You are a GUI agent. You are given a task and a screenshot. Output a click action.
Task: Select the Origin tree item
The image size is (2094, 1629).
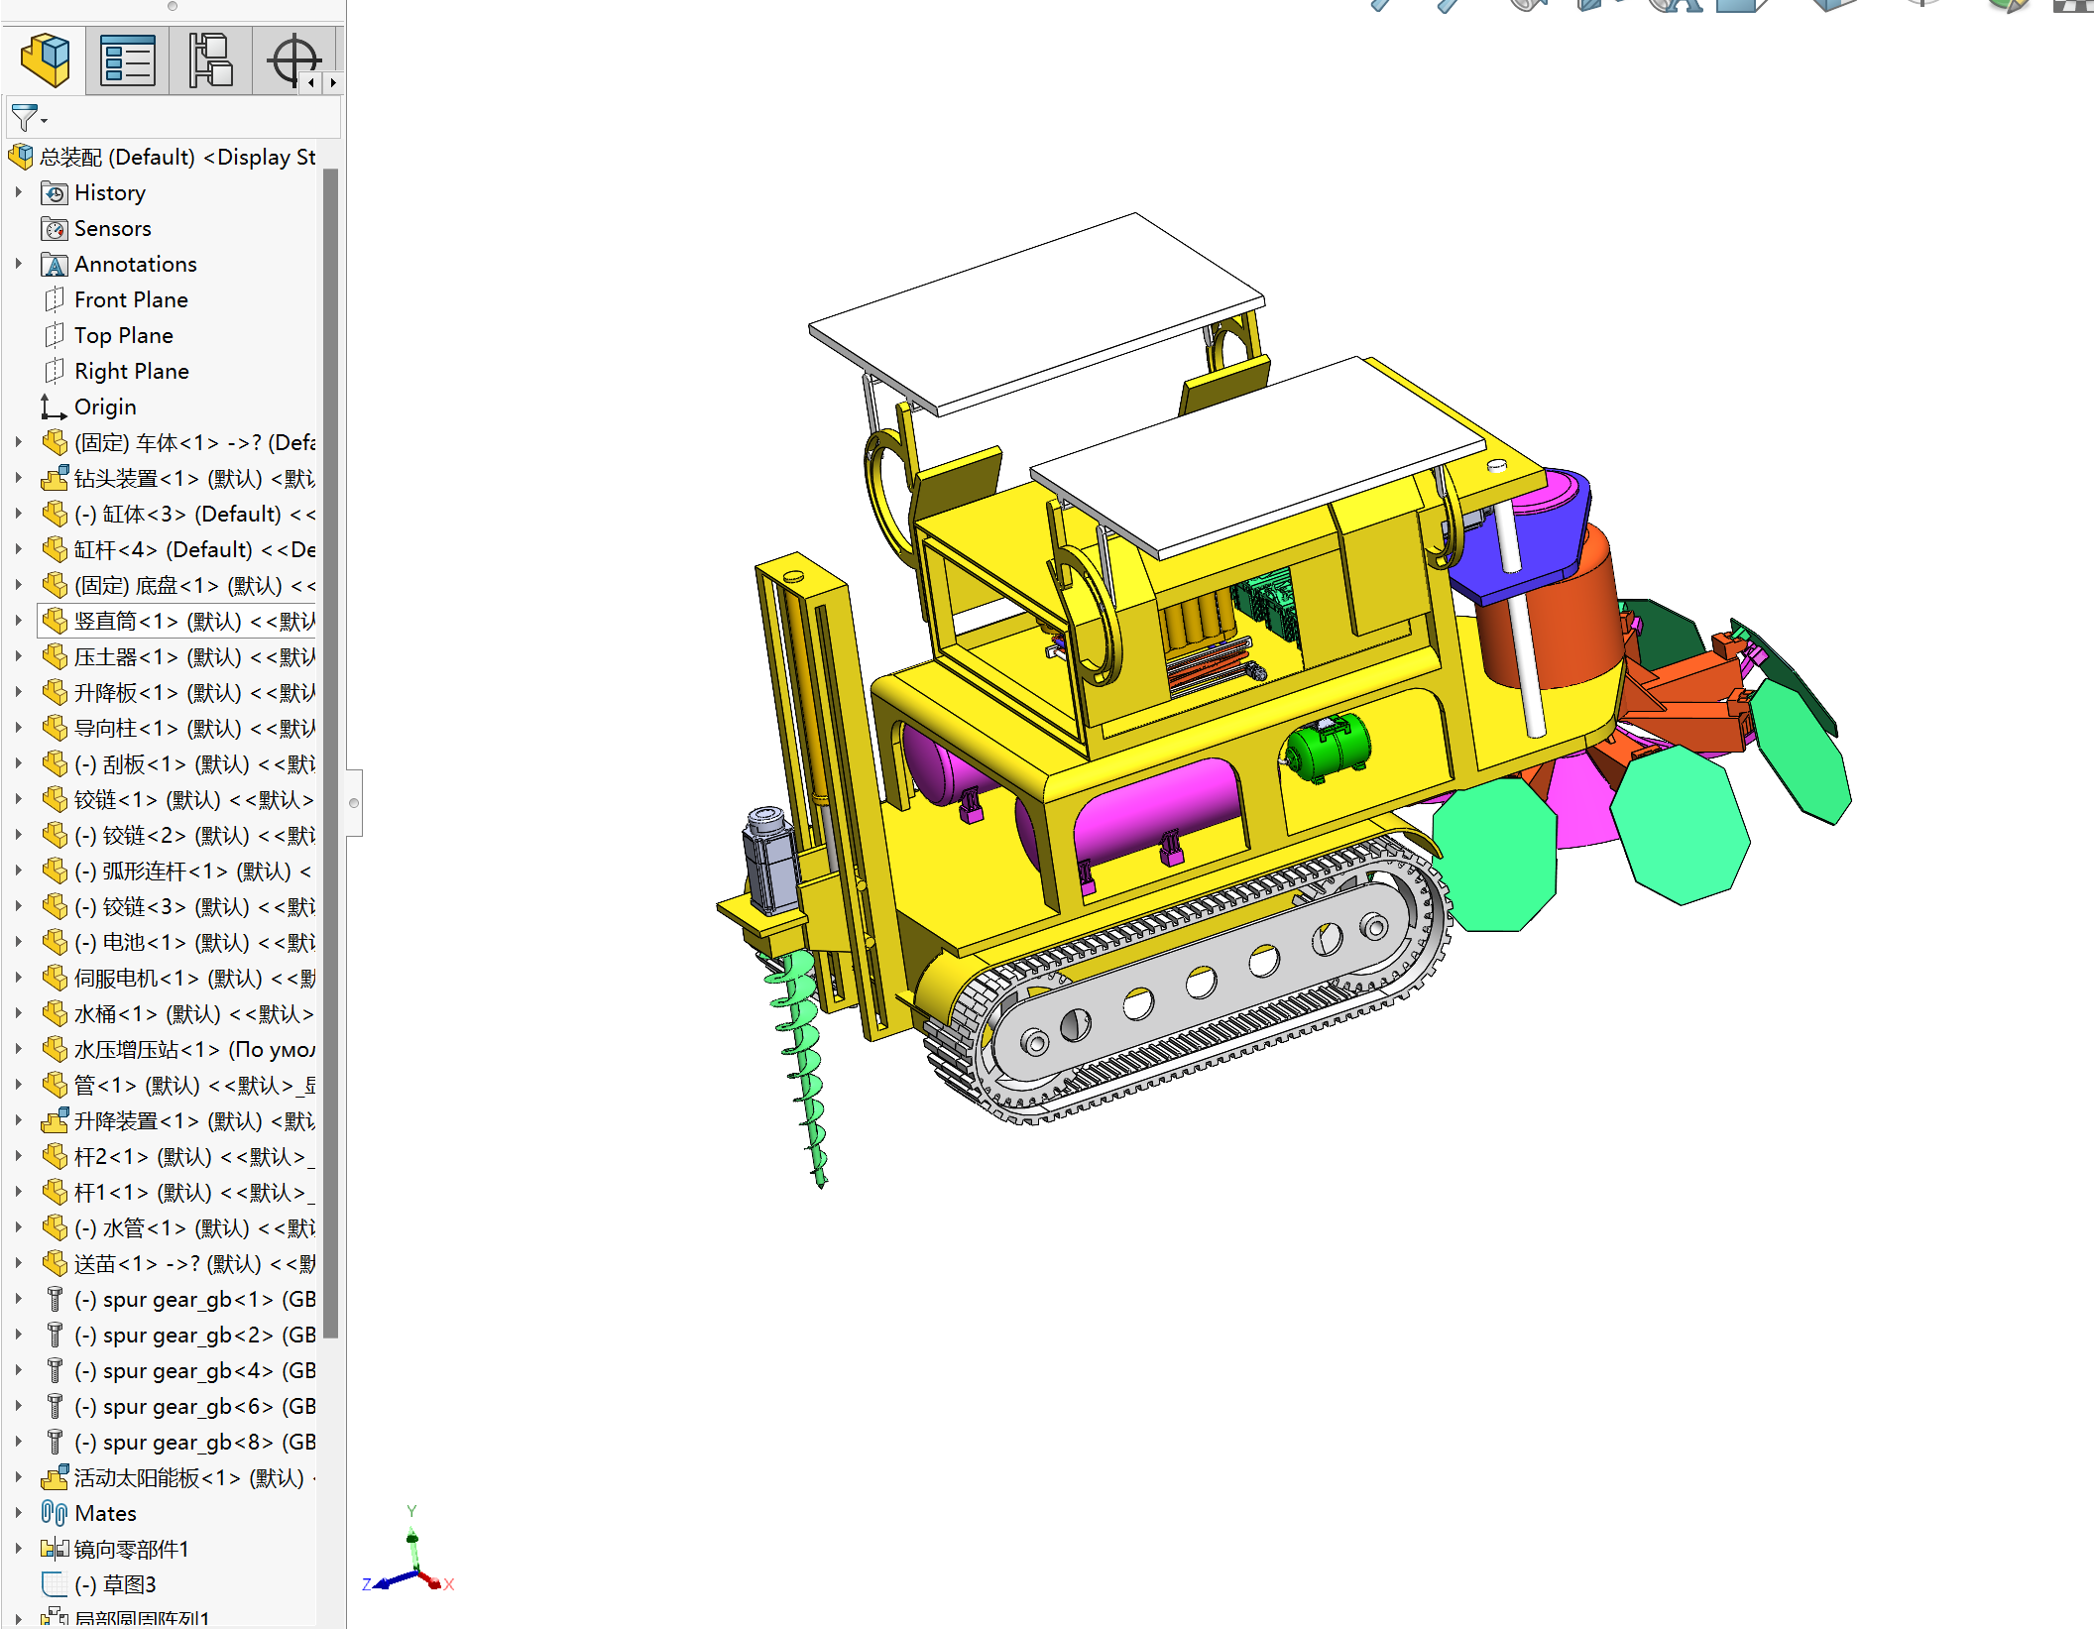click(x=104, y=407)
